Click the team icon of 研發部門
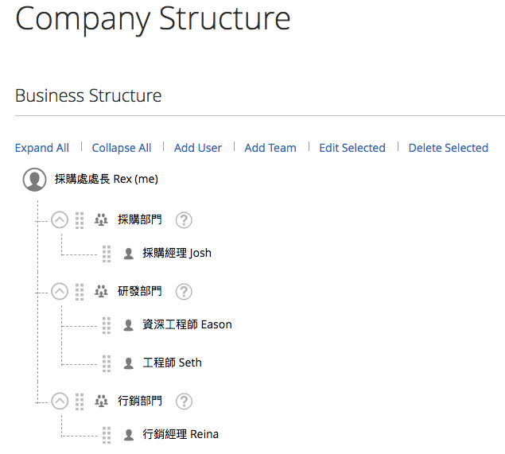The width and height of the screenshot is (505, 454). pyautogui.click(x=101, y=292)
